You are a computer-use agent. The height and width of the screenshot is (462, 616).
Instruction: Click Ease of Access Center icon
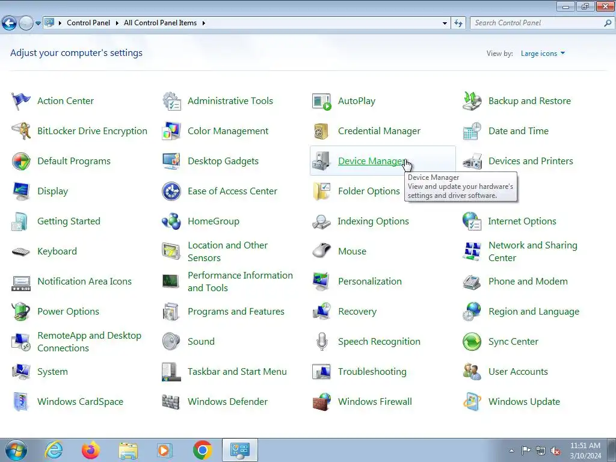point(171,191)
